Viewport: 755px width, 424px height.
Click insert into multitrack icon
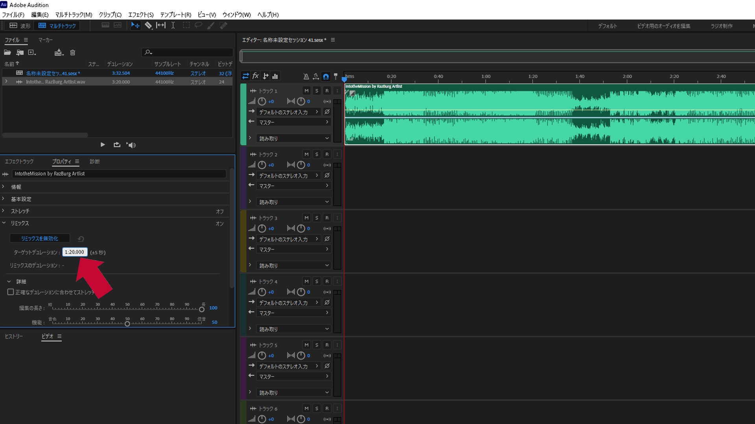(59, 53)
